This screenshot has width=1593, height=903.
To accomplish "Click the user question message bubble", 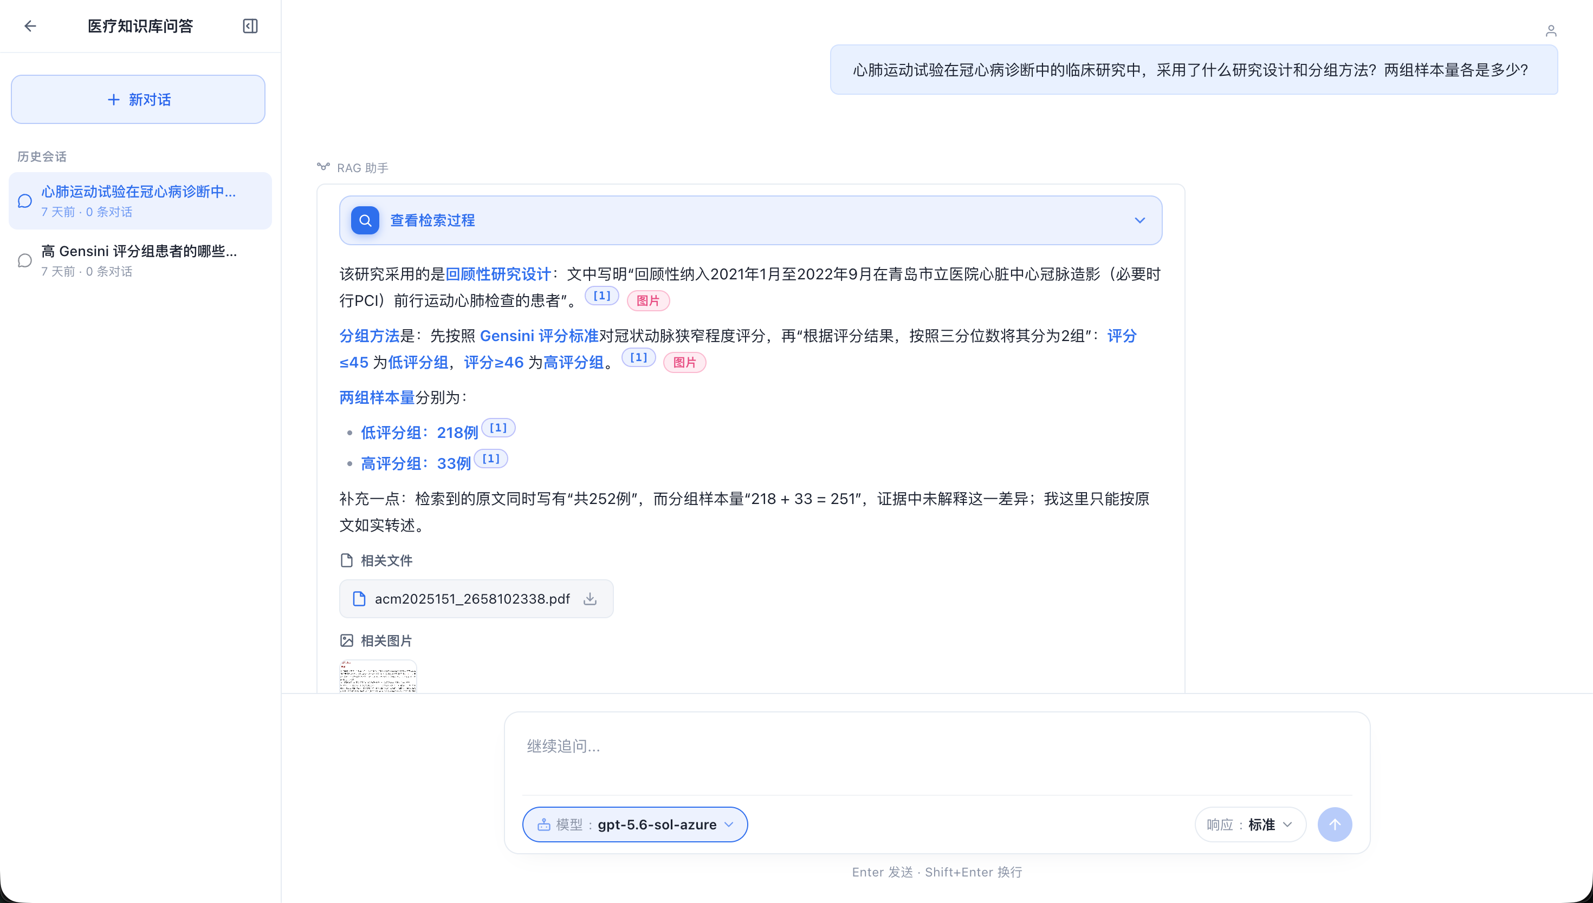I will (1194, 69).
